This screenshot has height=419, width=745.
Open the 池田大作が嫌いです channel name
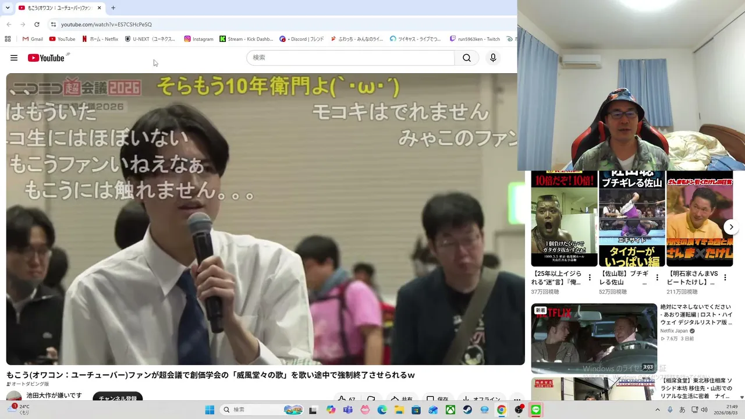pos(54,396)
